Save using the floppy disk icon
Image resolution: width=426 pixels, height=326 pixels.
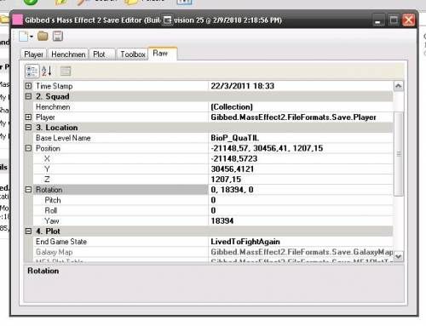coord(58,36)
